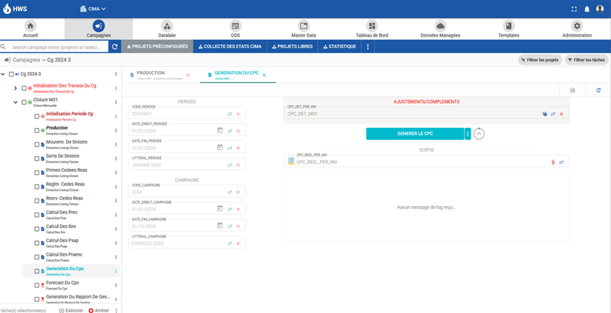Click attachment icon for CPC_REEL_PER_INV
The height and width of the screenshot is (313, 611).
click(552, 162)
